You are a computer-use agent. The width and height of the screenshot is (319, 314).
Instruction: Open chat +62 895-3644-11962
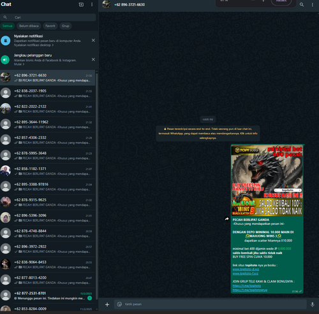click(x=48, y=124)
